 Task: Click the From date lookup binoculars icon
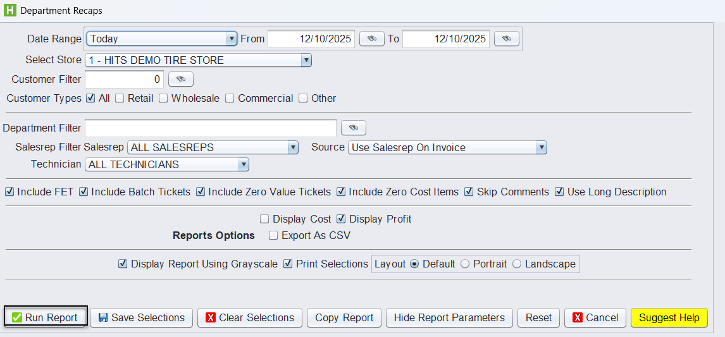coord(372,39)
